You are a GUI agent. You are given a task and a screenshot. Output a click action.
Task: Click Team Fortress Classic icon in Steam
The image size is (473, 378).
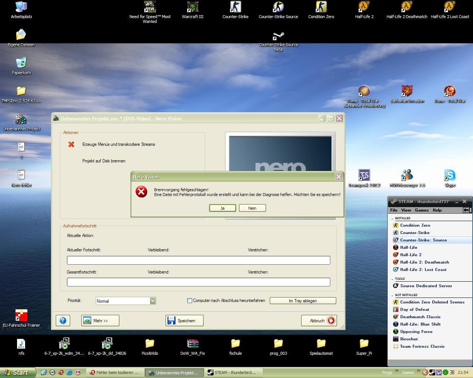[x=395, y=346]
